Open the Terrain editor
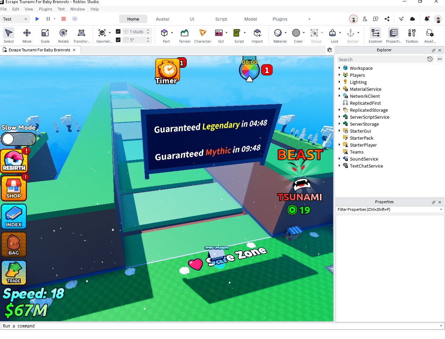 (x=185, y=35)
